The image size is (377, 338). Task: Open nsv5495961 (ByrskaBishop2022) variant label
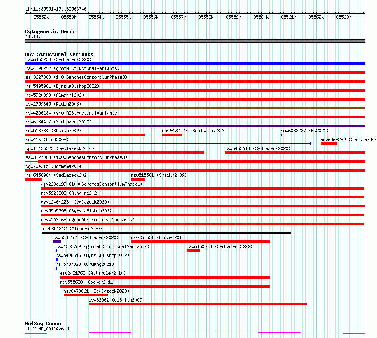[x=62, y=86]
